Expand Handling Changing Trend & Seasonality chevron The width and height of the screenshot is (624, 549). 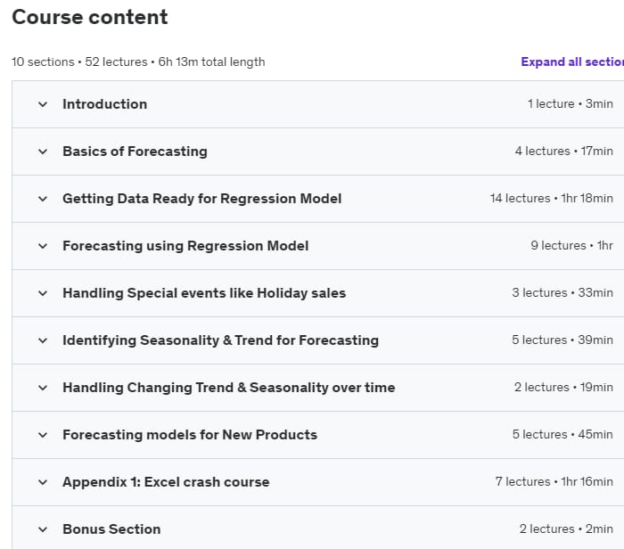tap(43, 388)
